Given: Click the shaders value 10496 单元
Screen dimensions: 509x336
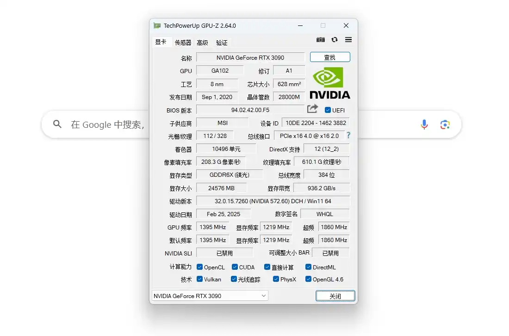Looking at the screenshot, I should [x=226, y=149].
